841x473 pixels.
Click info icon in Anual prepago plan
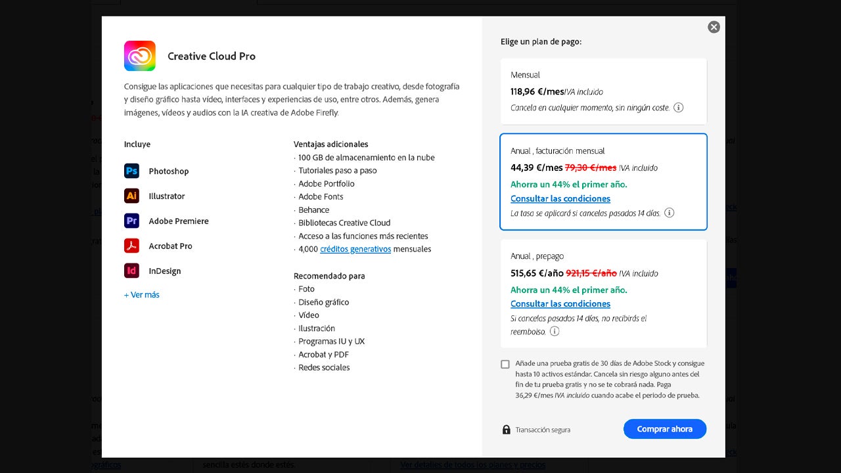[555, 331]
